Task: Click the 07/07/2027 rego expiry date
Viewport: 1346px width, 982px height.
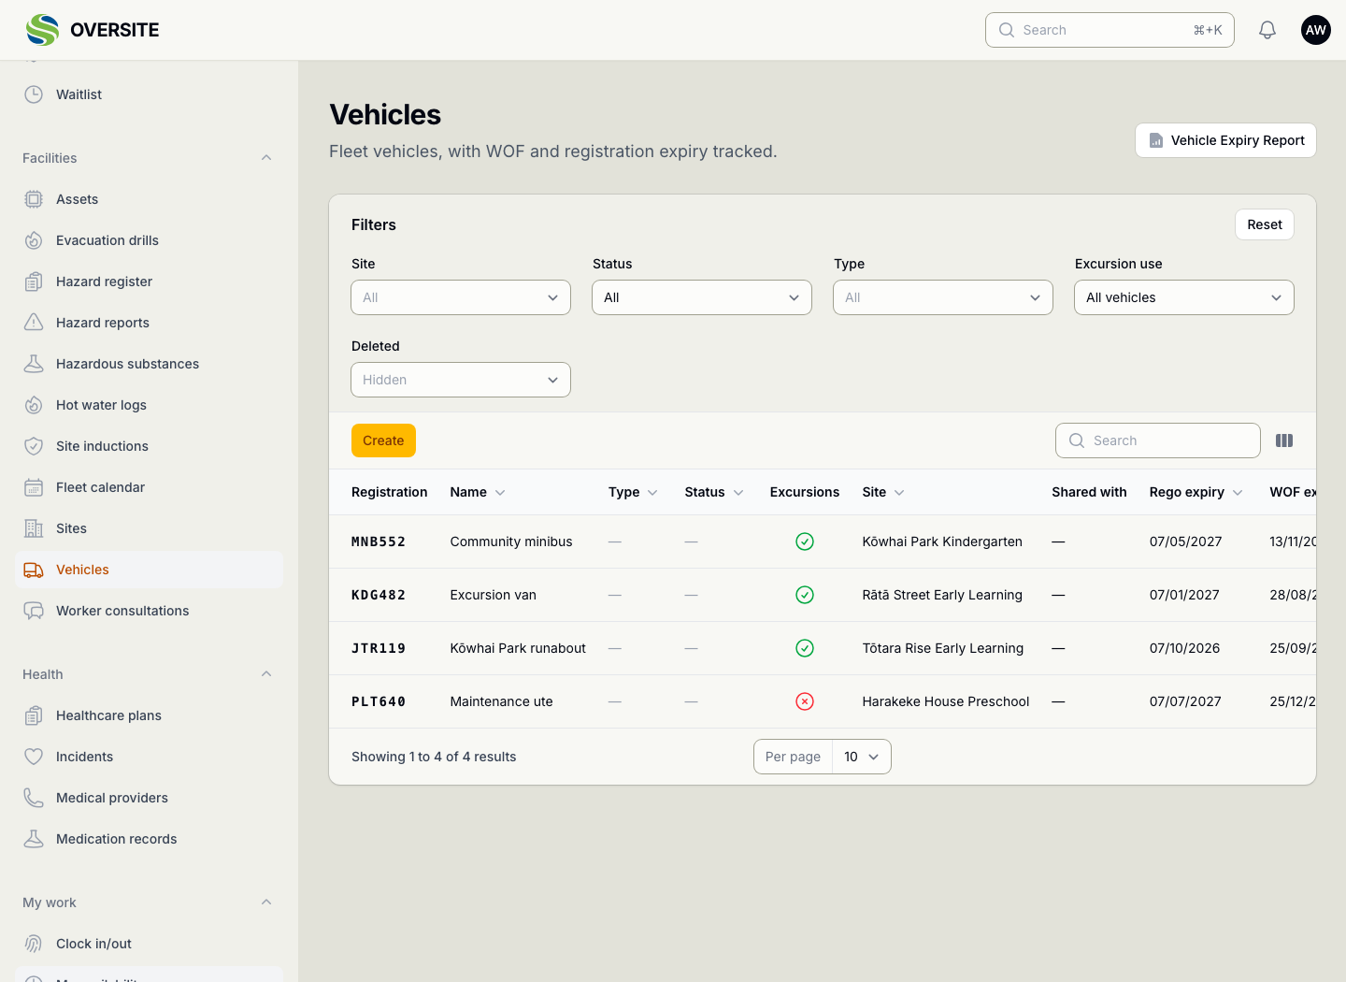Action: [1185, 701]
